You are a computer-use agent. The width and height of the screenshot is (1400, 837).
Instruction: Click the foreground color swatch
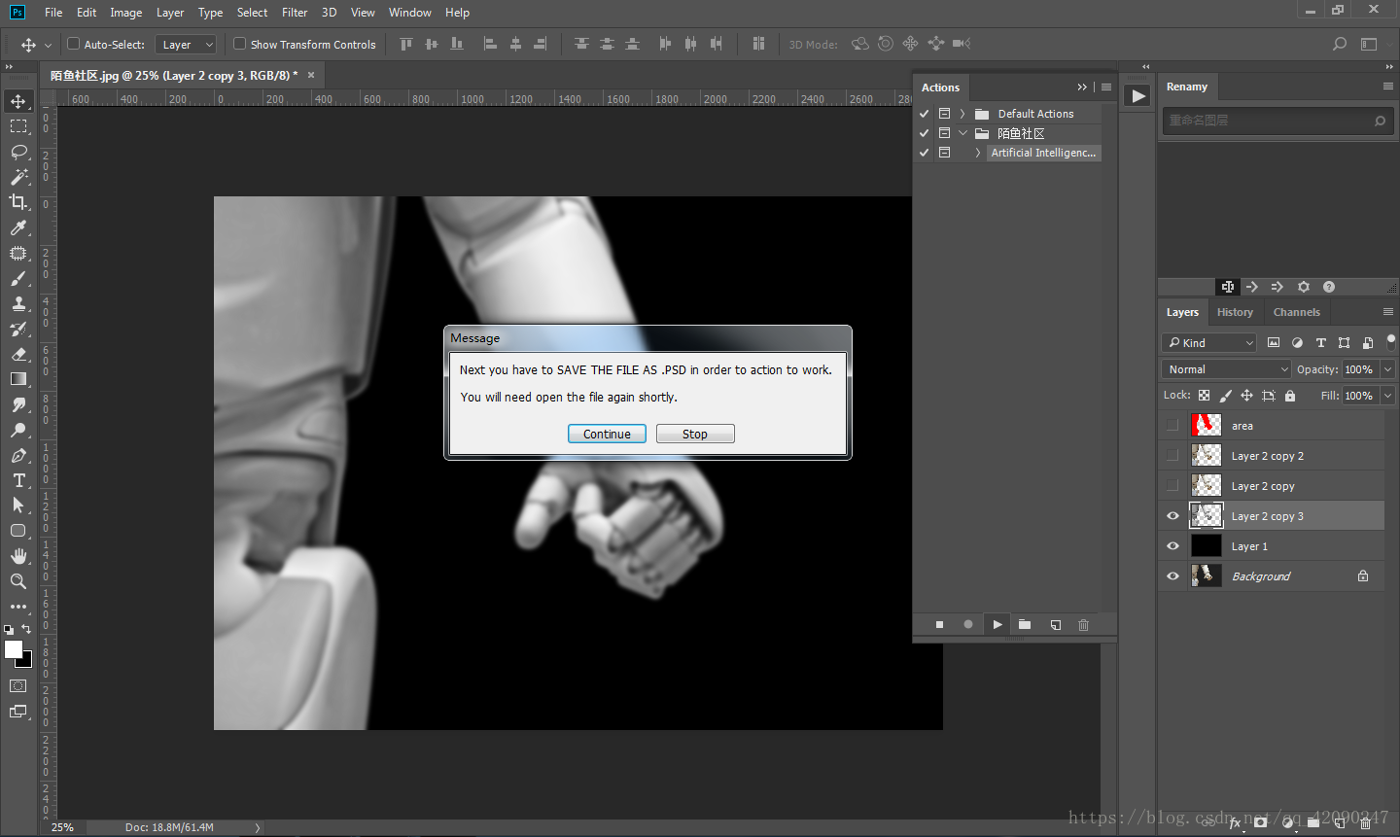point(13,650)
